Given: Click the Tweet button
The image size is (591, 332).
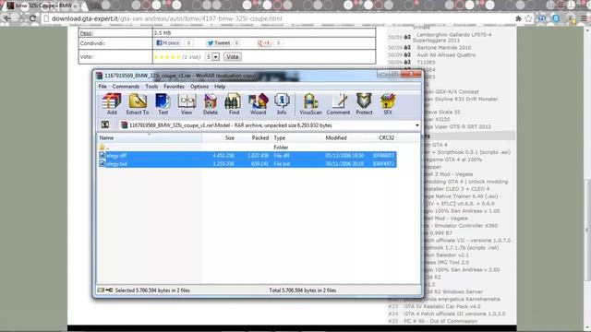Looking at the screenshot, I should [219, 43].
